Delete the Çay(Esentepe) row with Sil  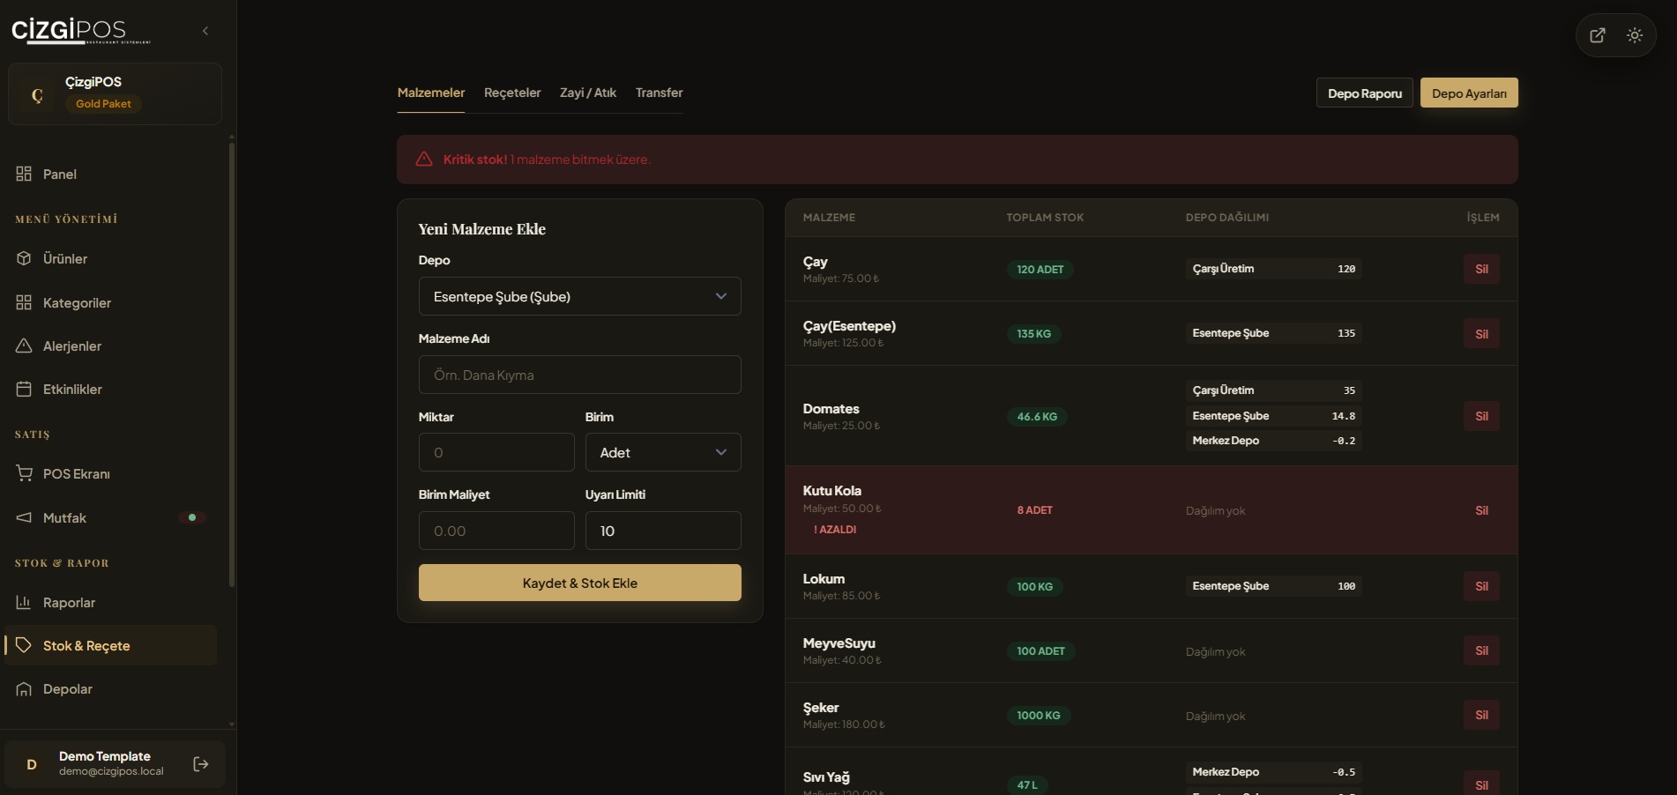pos(1481,333)
